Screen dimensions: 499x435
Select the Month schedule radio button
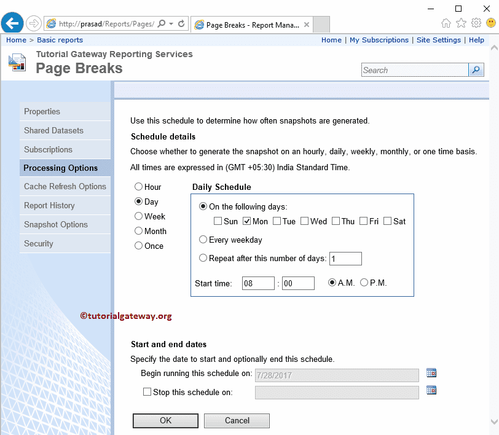click(x=138, y=230)
